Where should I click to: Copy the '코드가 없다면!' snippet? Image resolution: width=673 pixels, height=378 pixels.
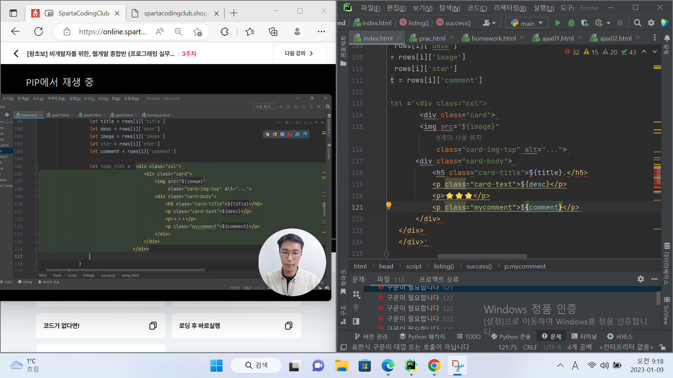click(153, 326)
